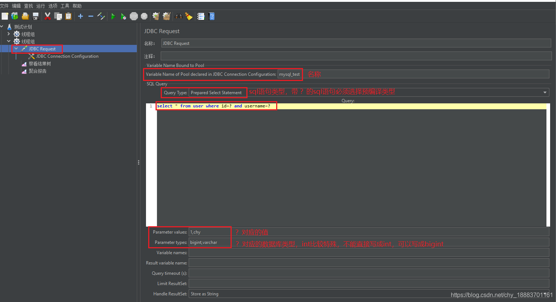Click the Variable names field
556x302 pixels.
pos(369,252)
